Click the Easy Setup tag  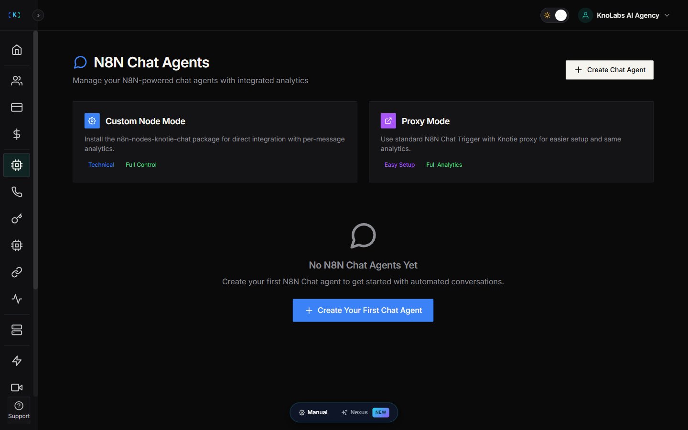[x=399, y=165]
